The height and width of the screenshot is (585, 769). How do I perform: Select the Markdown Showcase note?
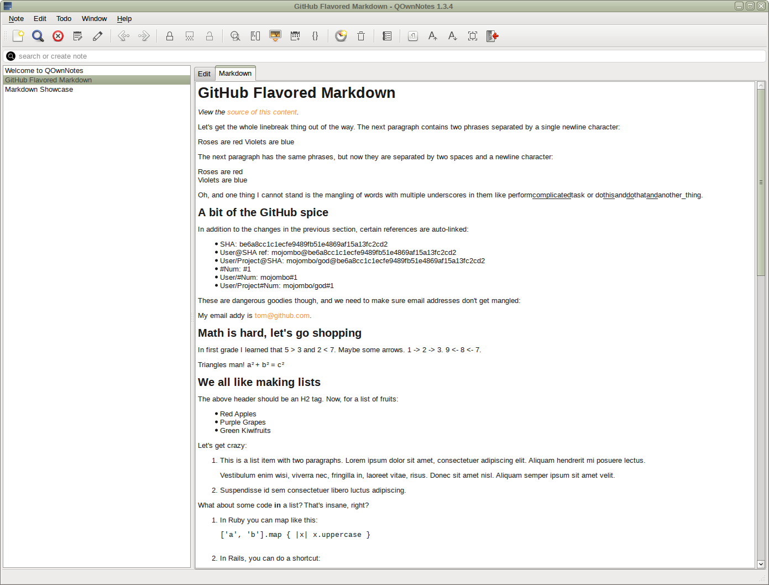(97, 90)
